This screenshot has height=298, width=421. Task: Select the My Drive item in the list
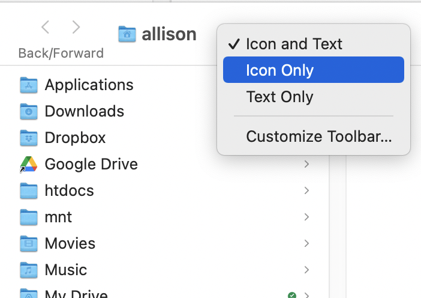pyautogui.click(x=76, y=294)
